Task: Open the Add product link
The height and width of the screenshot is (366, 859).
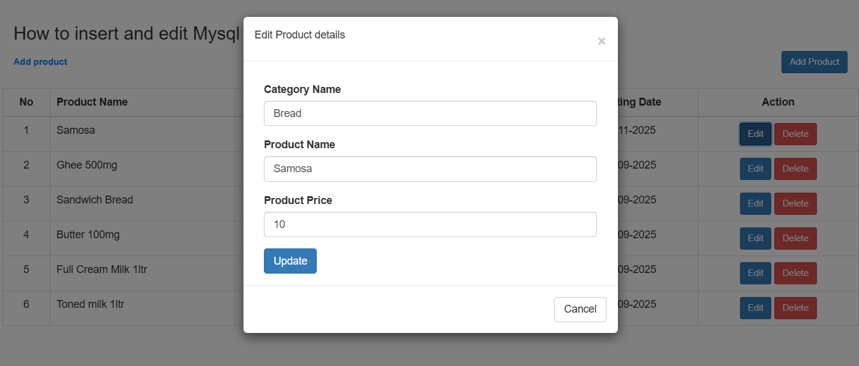Action: pyautogui.click(x=40, y=62)
